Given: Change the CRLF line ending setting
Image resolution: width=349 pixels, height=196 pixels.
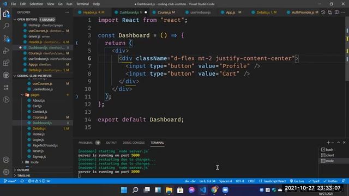Looking at the screenshot, I should click(251, 181).
